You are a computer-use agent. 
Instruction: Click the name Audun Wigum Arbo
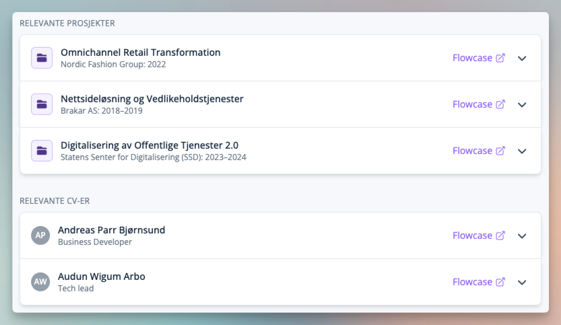101,277
